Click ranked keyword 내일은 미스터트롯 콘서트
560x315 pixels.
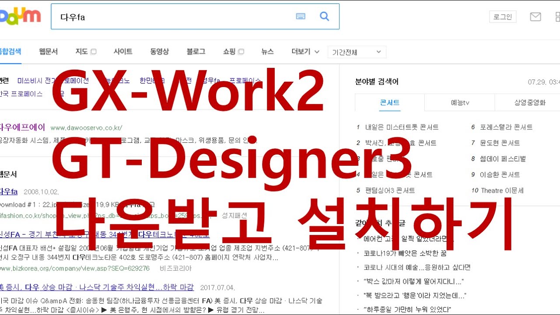click(402, 127)
